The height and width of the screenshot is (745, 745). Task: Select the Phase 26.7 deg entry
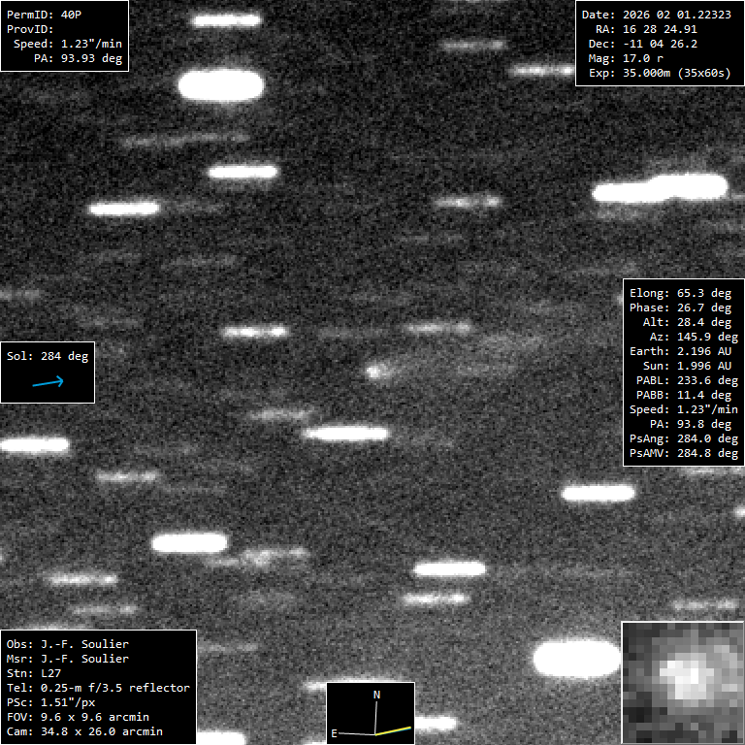680,308
